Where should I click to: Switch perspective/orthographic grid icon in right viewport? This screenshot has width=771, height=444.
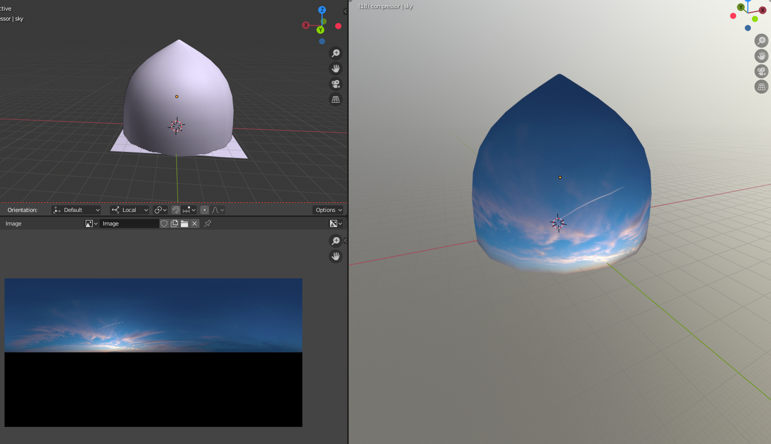click(761, 87)
